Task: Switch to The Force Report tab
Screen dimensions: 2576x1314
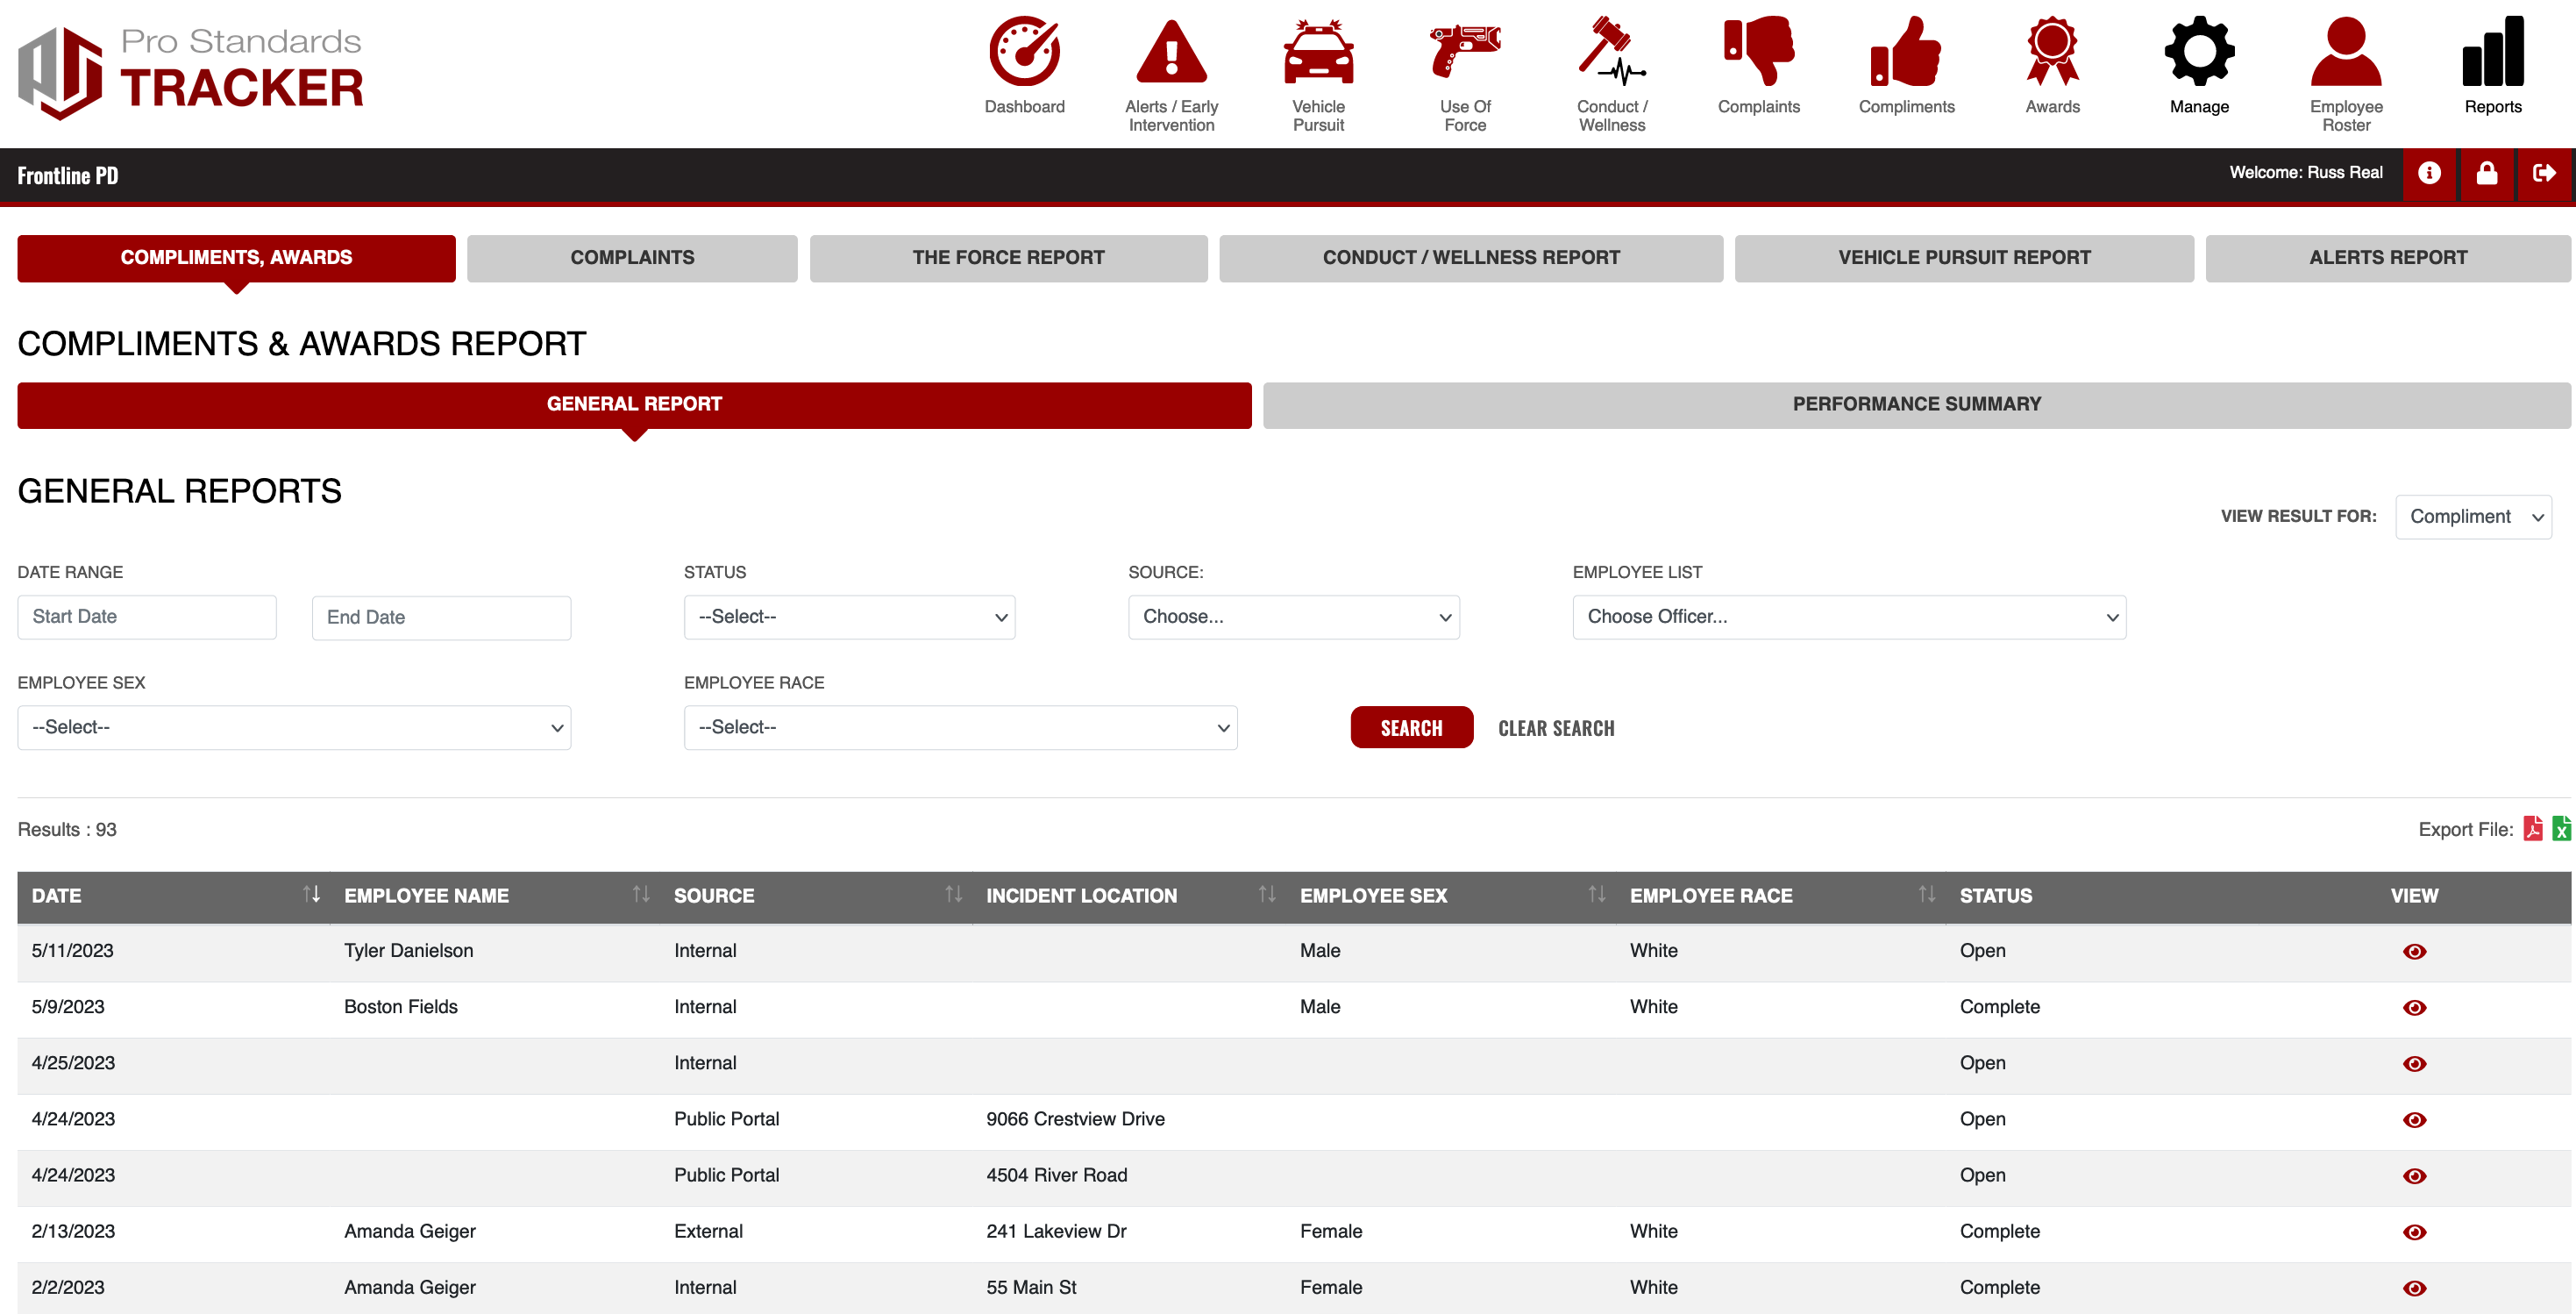Action: pos(1008,258)
